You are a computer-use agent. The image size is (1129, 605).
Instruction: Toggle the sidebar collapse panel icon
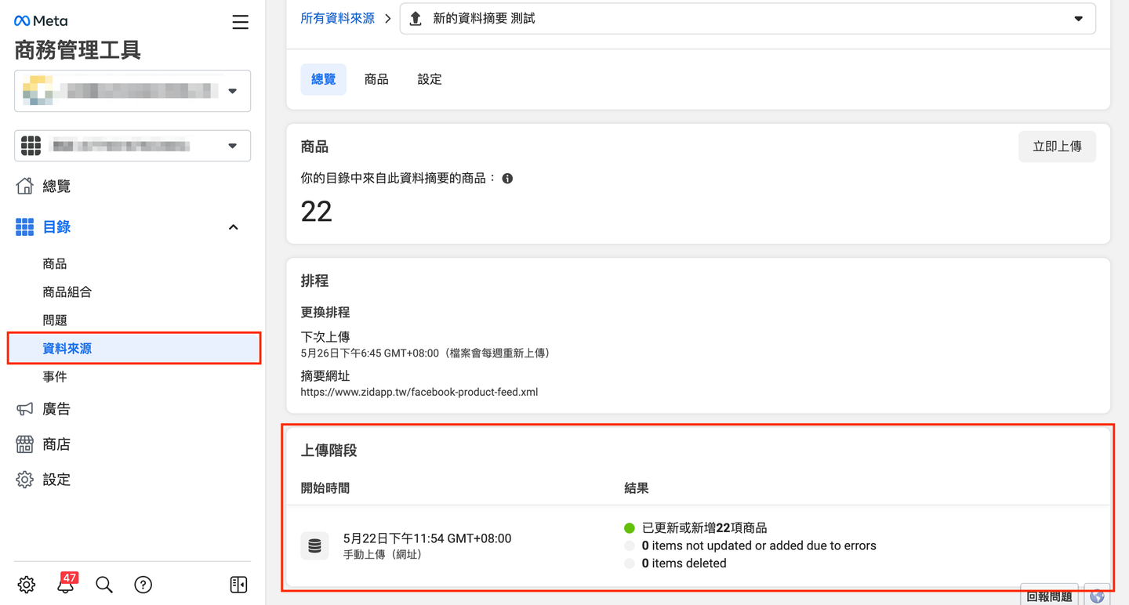pos(238,585)
